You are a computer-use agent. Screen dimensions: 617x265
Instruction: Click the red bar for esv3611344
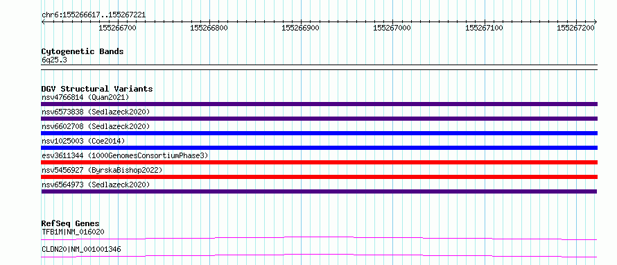click(319, 162)
